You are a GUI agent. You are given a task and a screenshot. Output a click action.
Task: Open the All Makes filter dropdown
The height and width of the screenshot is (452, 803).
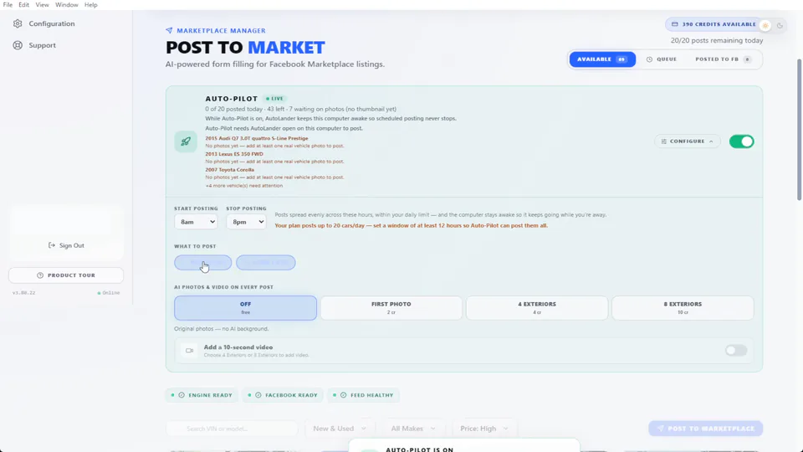click(413, 429)
